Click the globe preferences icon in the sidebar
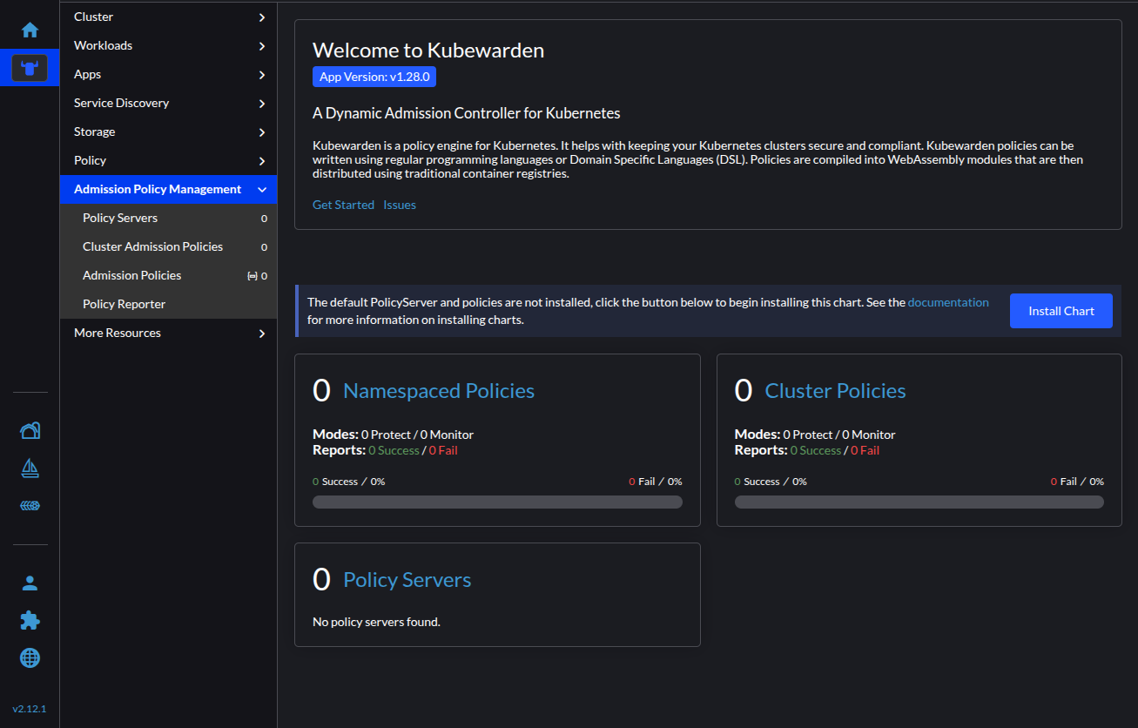 pos(30,657)
